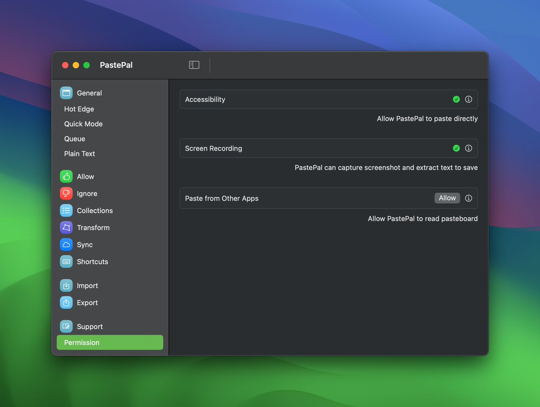Open the Accessibility info icon

[x=468, y=99]
